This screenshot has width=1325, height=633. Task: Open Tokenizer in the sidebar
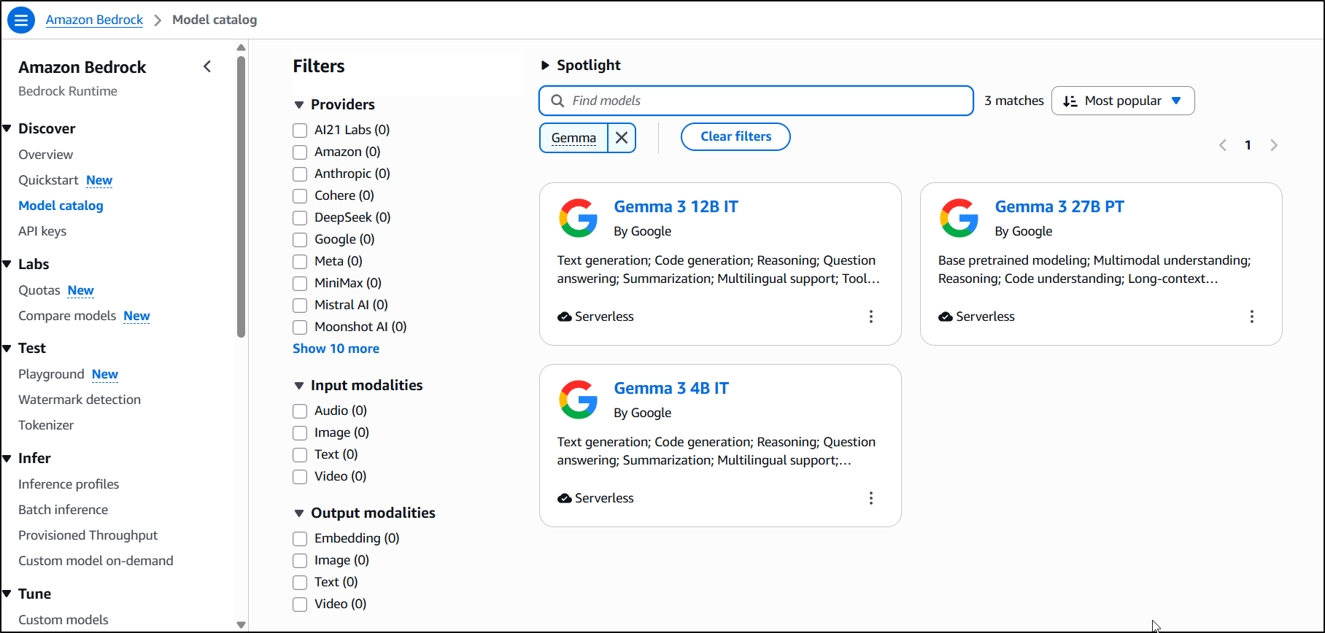(x=46, y=425)
